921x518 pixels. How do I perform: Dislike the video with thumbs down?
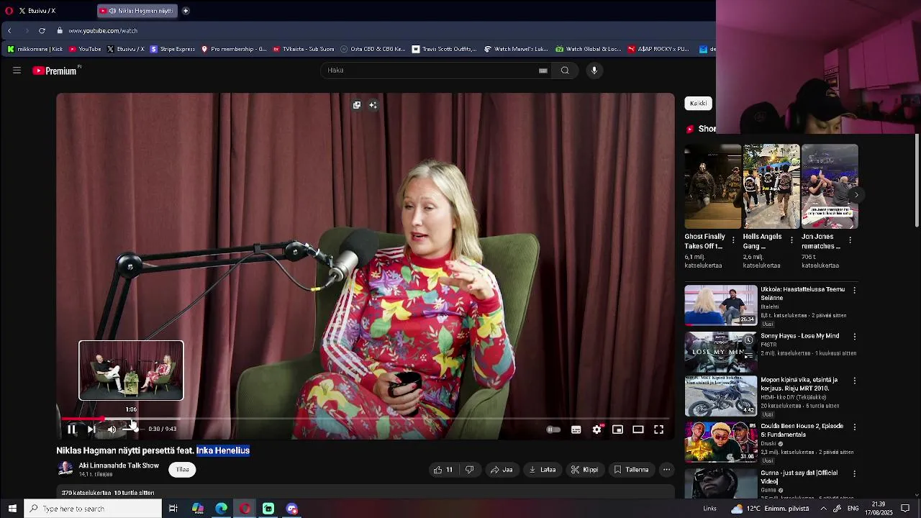click(469, 470)
